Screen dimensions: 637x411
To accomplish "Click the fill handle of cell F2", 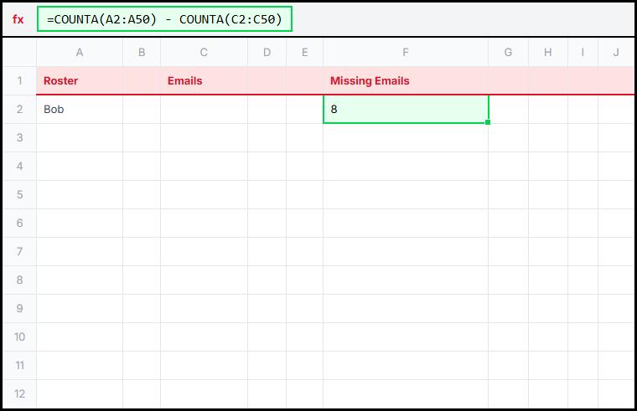I will 488,122.
